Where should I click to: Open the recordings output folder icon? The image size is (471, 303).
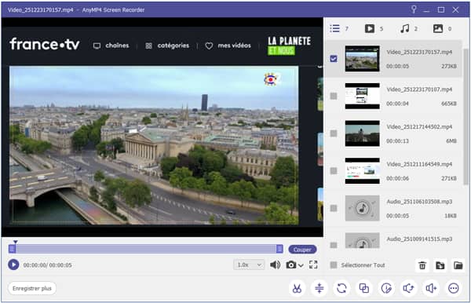click(x=458, y=265)
